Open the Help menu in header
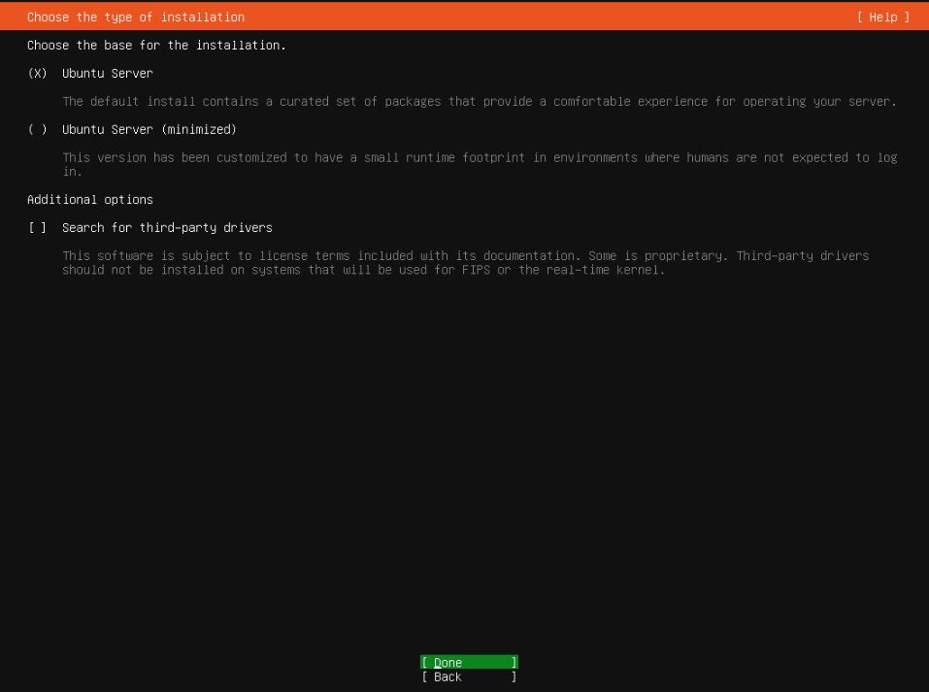The image size is (929, 692). [882, 16]
